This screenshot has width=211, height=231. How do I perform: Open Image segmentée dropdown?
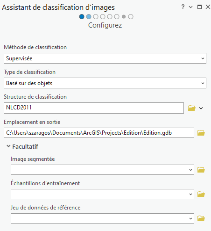point(102,170)
